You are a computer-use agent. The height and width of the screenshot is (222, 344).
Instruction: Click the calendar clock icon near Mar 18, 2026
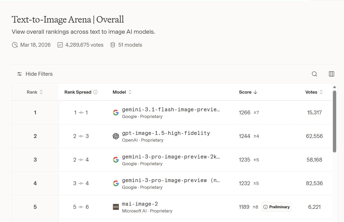tap(15, 45)
